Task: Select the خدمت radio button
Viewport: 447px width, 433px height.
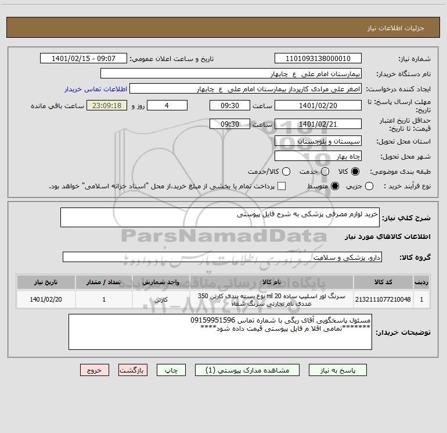Action: tap(325, 171)
